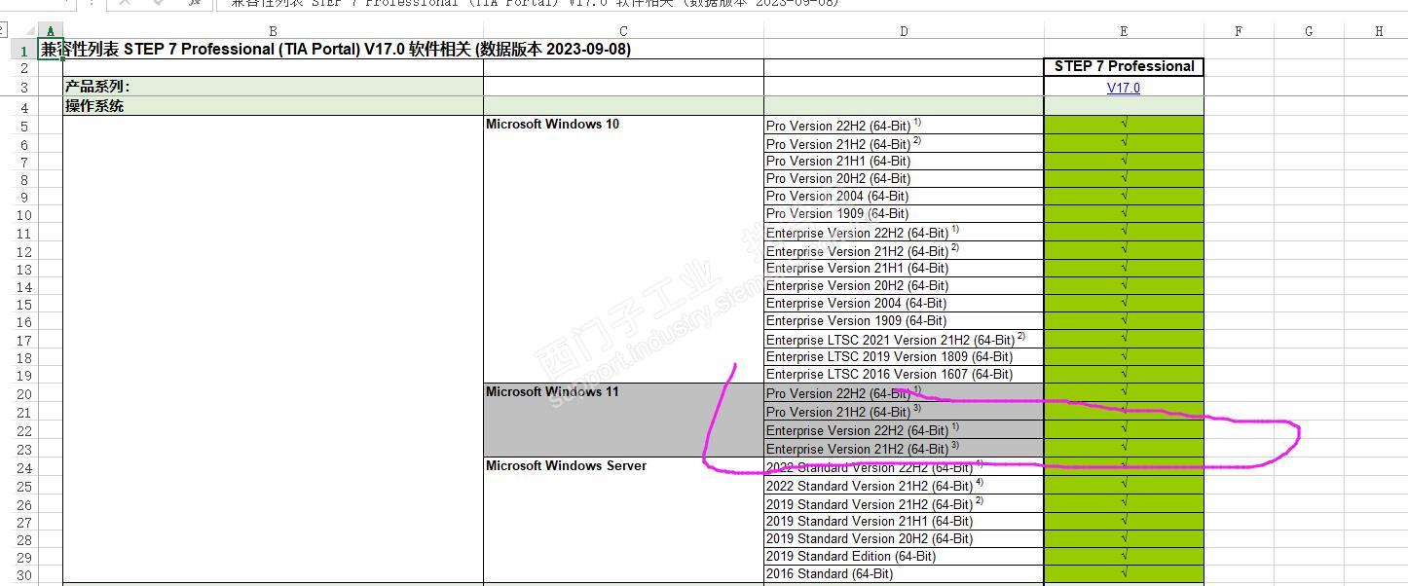Click 'Enterprise LTSC 2021 Version 21H2' cell
This screenshot has width=1408, height=586.
click(904, 340)
